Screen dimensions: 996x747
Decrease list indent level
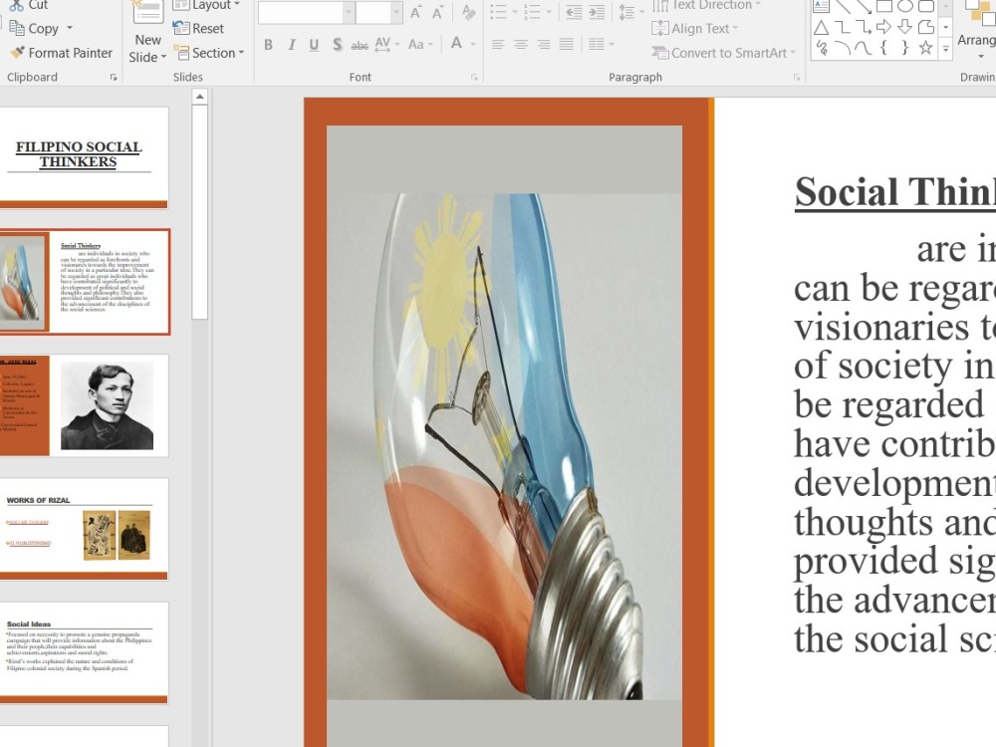click(x=574, y=12)
